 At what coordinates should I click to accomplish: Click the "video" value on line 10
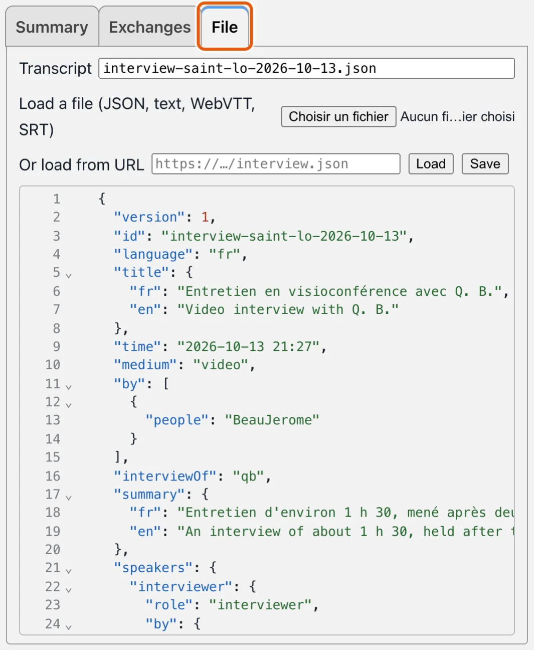[x=221, y=365]
